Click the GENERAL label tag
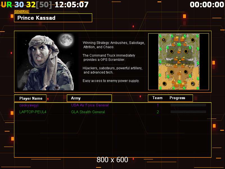Viewport: 225px width, 169px height. click(22, 12)
